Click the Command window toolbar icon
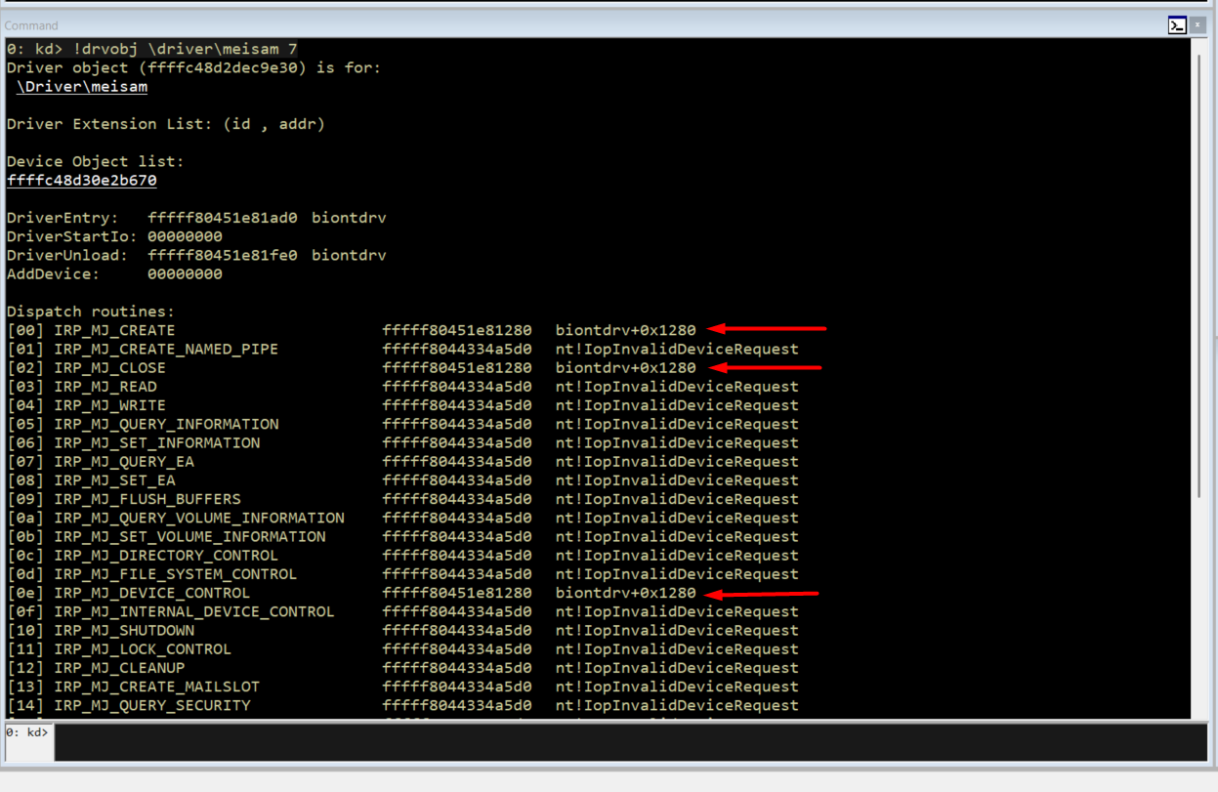This screenshot has height=792, width=1218. [1177, 25]
